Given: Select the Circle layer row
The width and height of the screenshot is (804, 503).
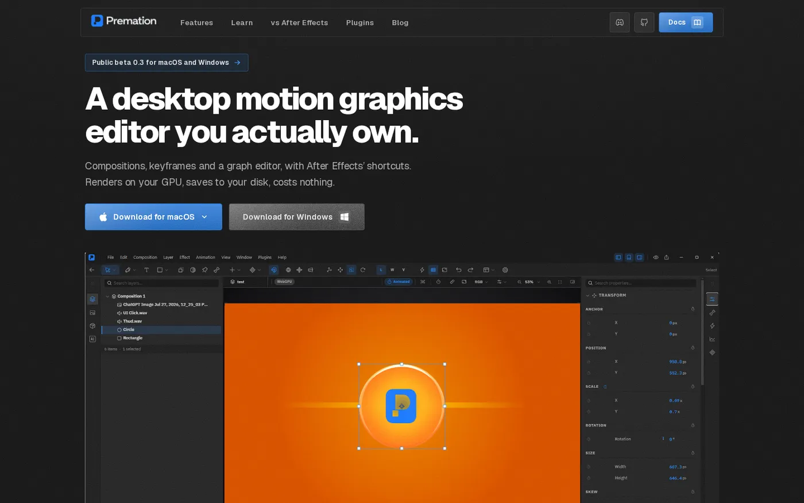Looking at the screenshot, I should point(161,330).
